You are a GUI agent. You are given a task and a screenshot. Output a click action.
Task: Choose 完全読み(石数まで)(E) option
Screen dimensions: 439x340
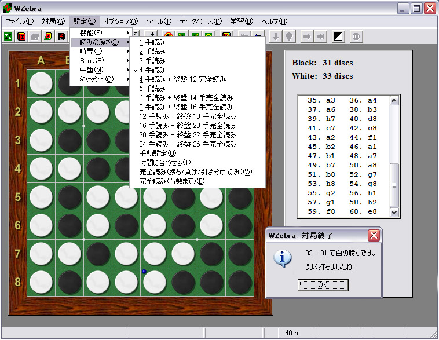[x=197, y=181]
